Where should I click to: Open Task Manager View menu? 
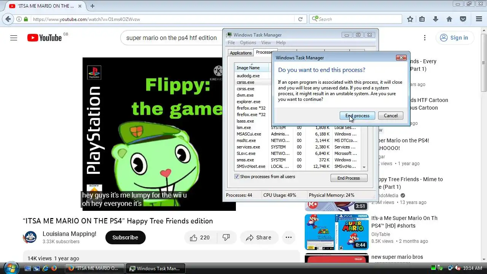pyautogui.click(x=266, y=43)
